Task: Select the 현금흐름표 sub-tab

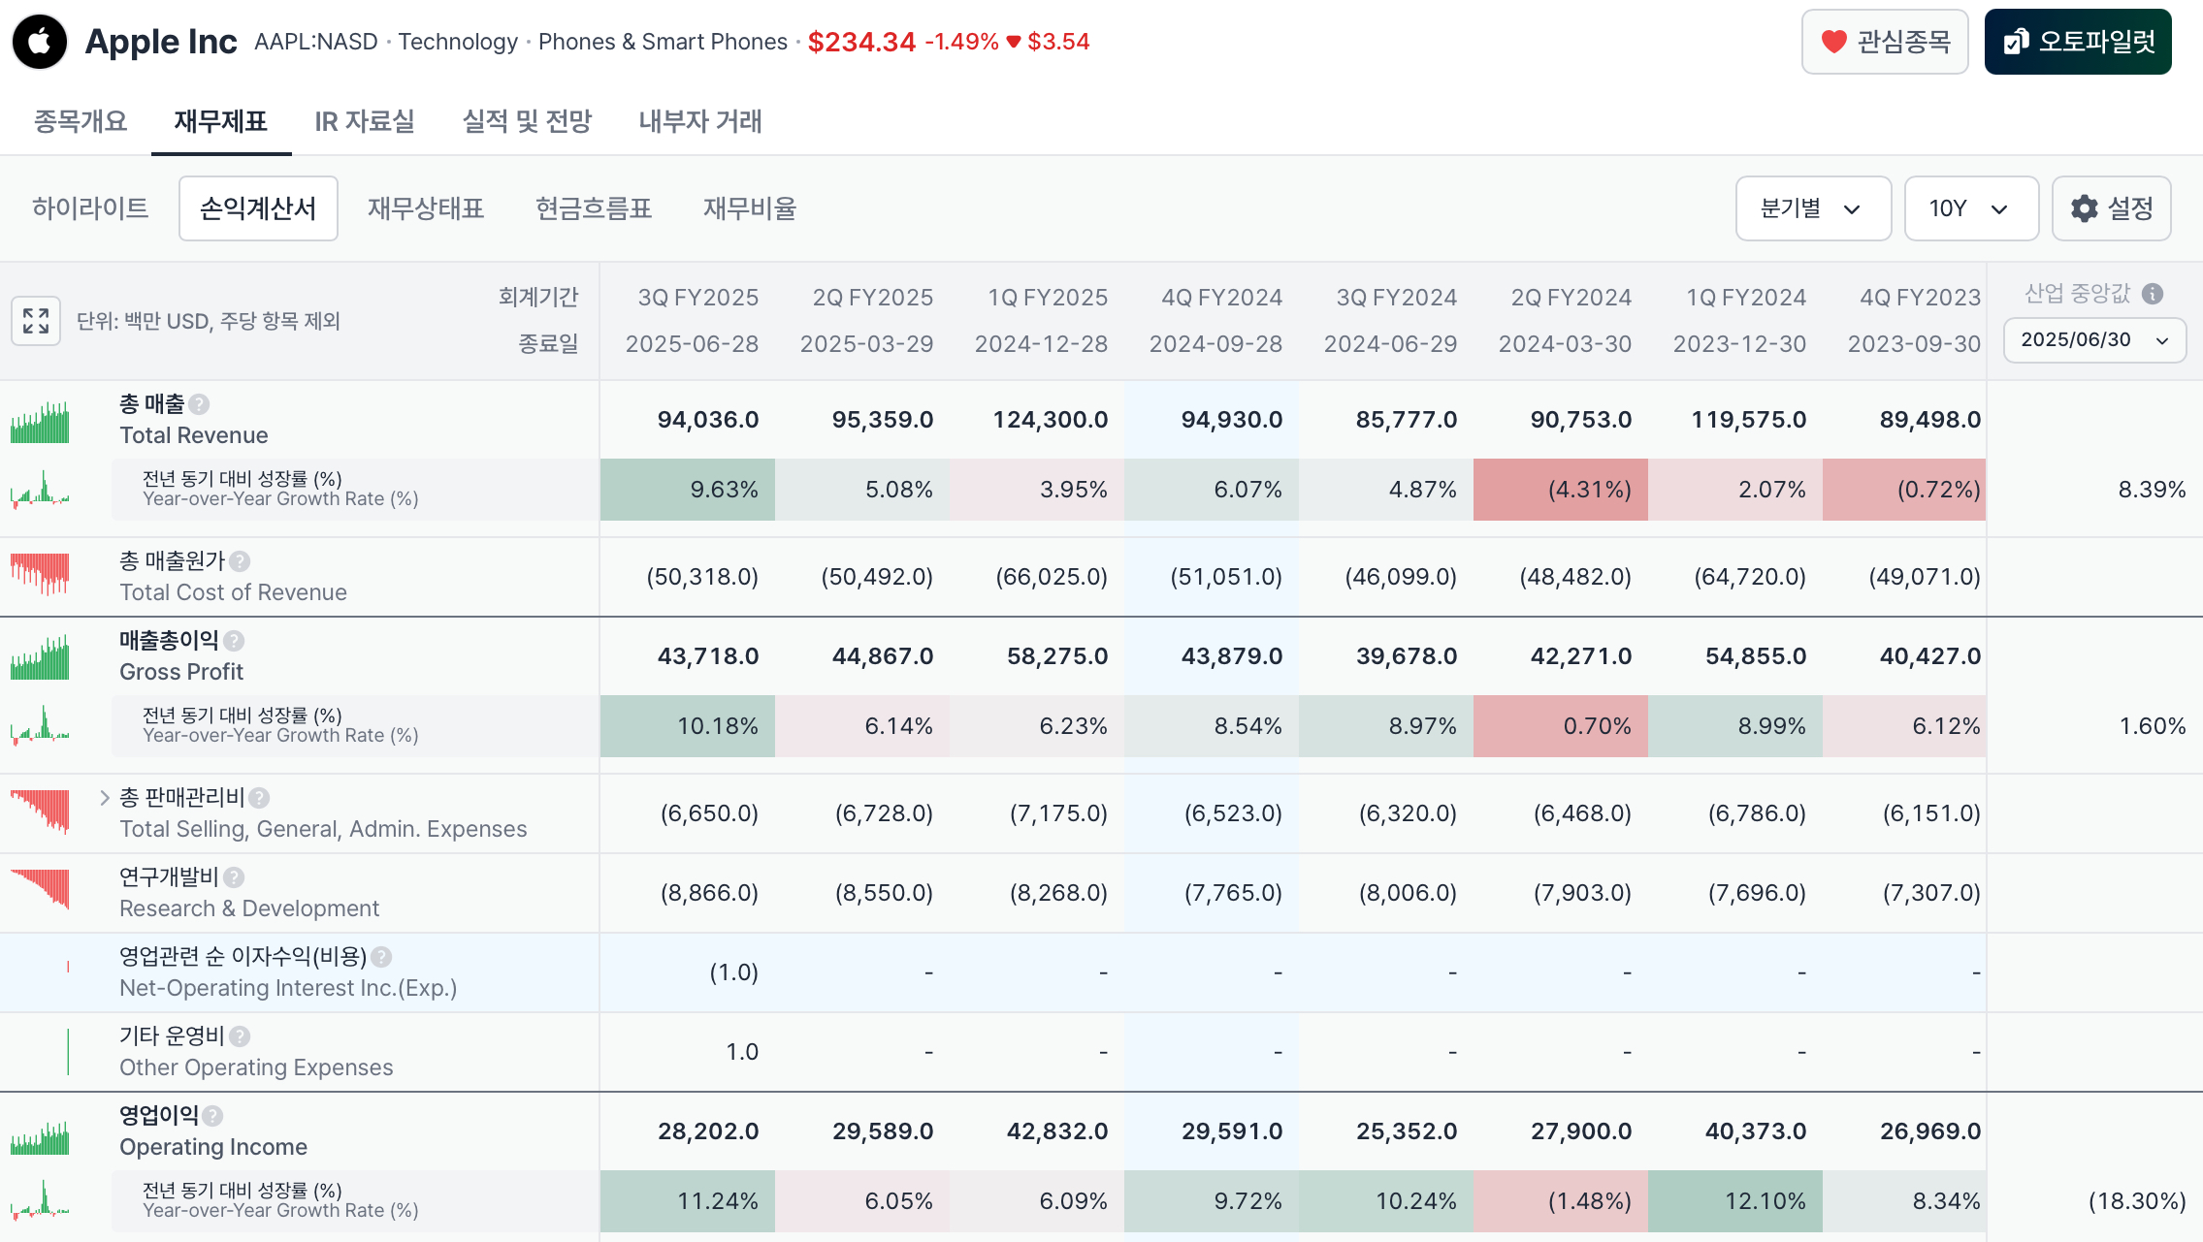Action: [x=594, y=208]
